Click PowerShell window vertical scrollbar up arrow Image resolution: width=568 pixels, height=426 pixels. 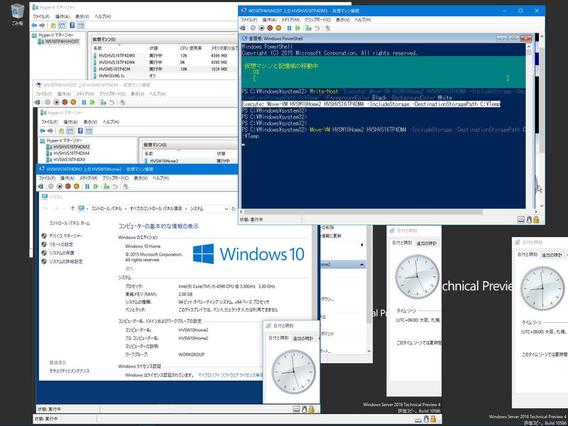tap(528, 46)
